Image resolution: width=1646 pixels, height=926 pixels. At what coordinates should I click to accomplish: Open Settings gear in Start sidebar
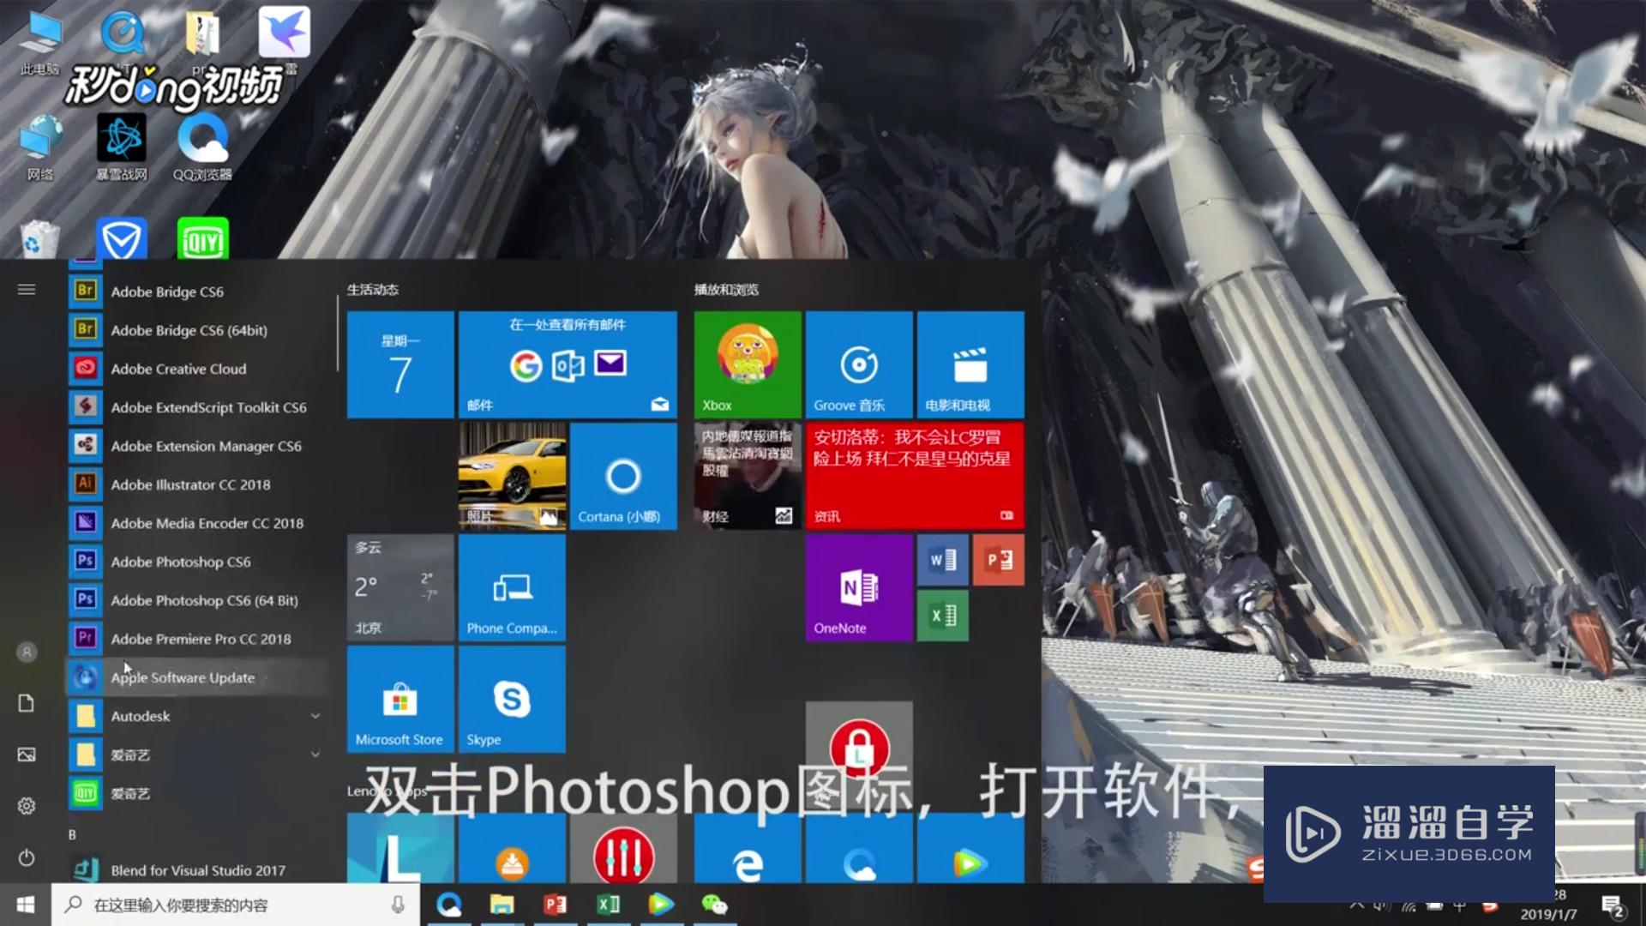click(x=27, y=806)
